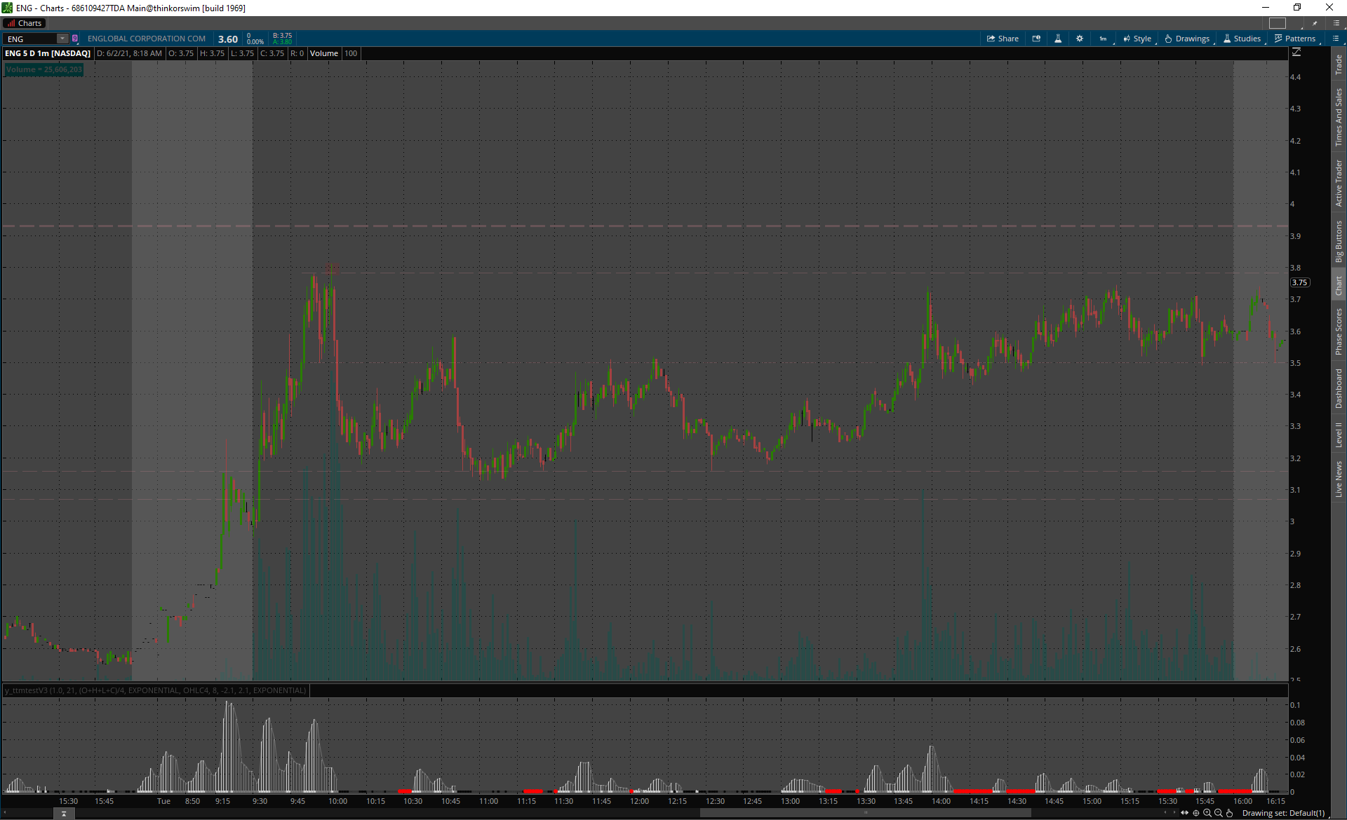Click the drawing pointer hand icon

[1229, 813]
